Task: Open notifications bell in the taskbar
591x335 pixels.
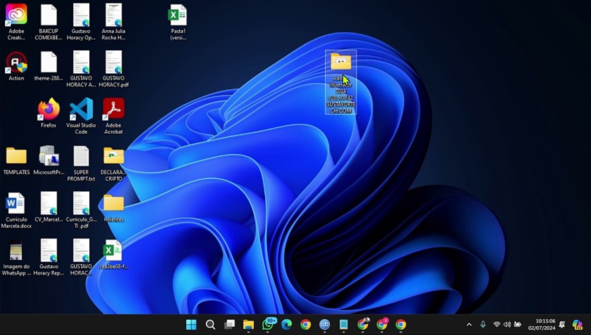Action: pos(562,324)
